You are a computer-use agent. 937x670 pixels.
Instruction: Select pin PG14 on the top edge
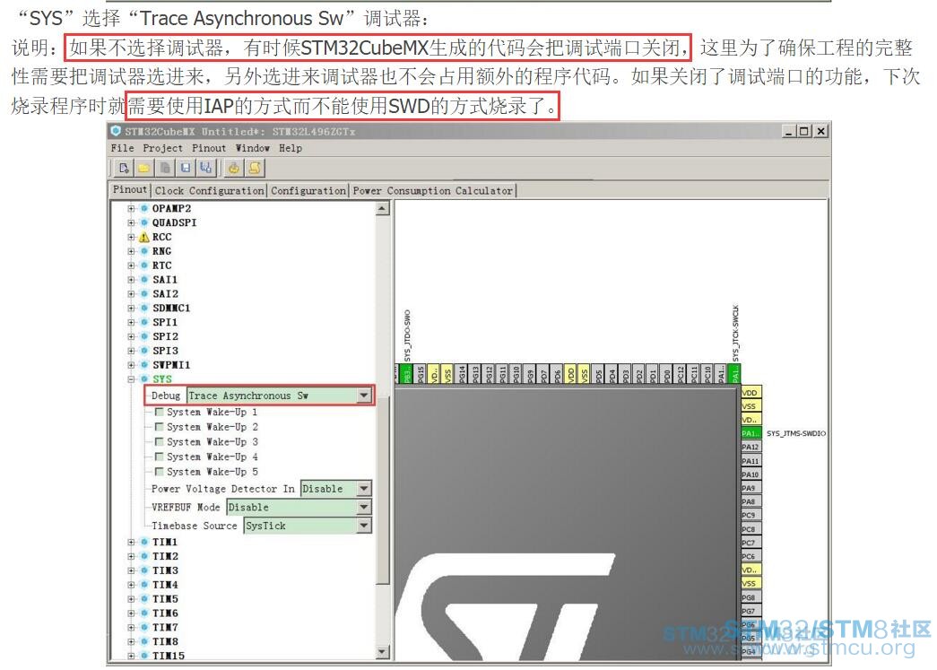[462, 373]
